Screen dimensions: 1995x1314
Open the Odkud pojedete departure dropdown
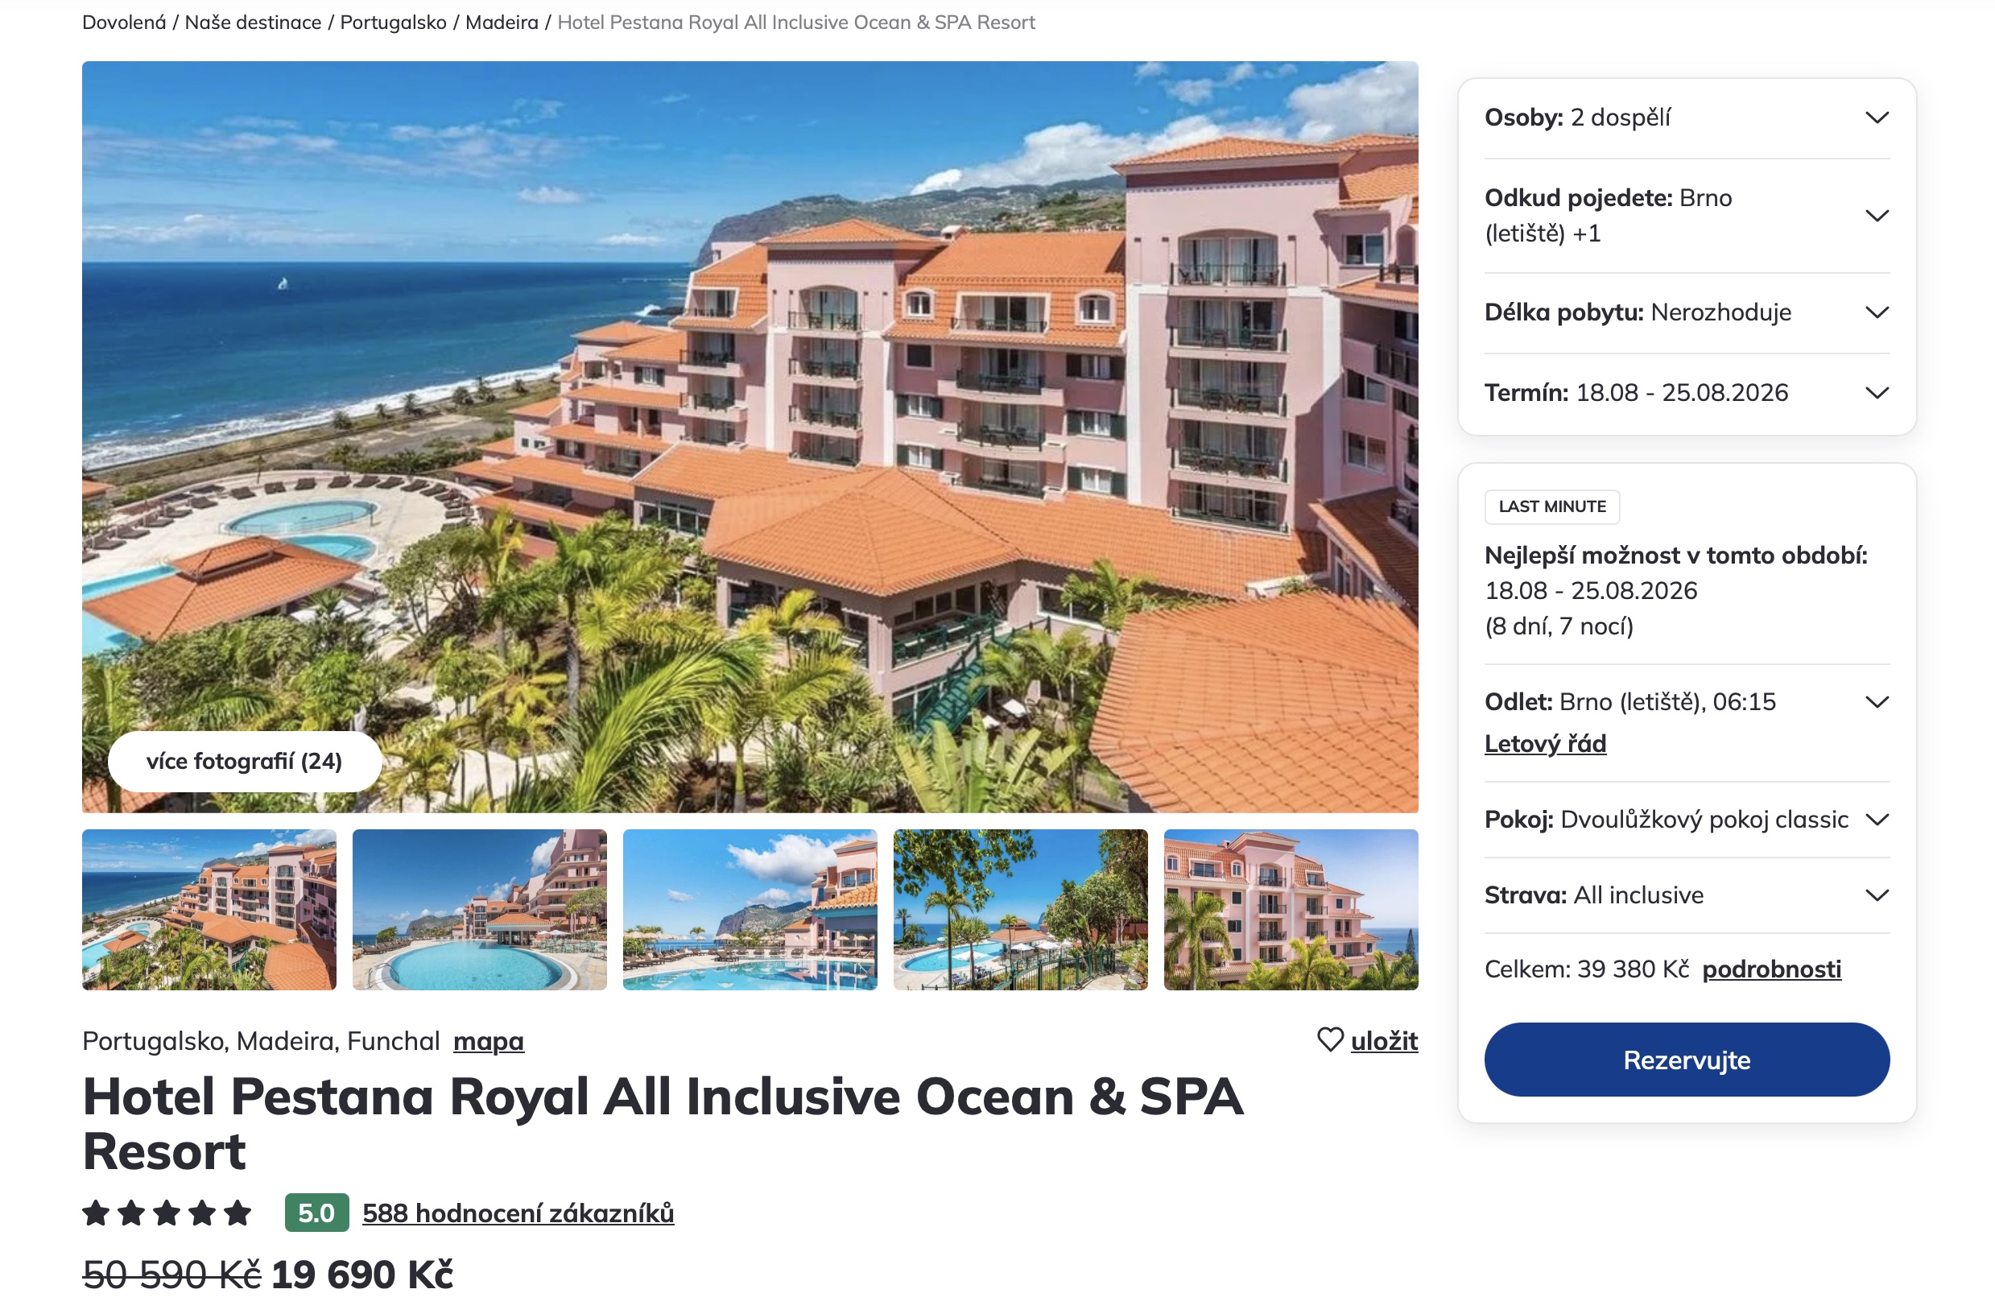click(x=1687, y=216)
